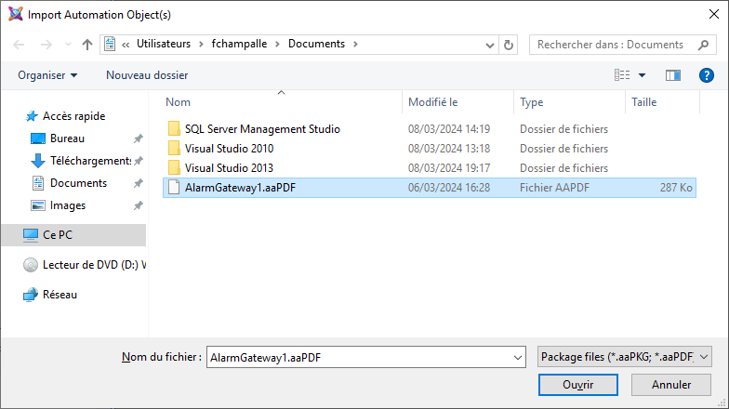729x409 pixels.
Task: Click the Lecteur de DVD disc icon
Action: (x=31, y=265)
